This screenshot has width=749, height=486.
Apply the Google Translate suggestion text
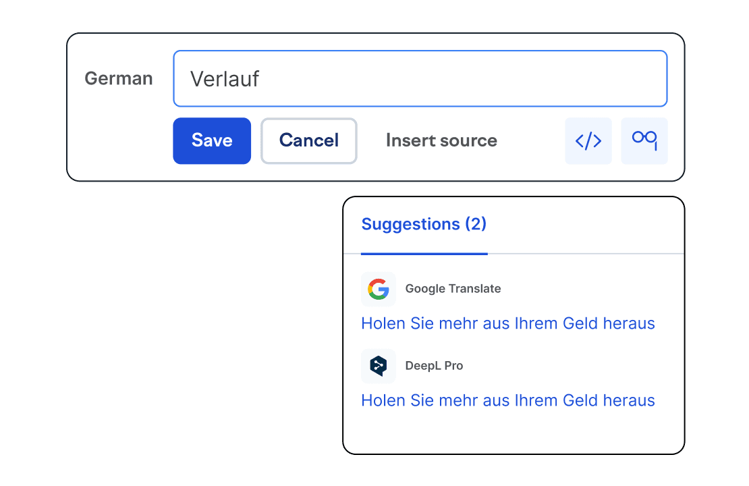pos(508,323)
